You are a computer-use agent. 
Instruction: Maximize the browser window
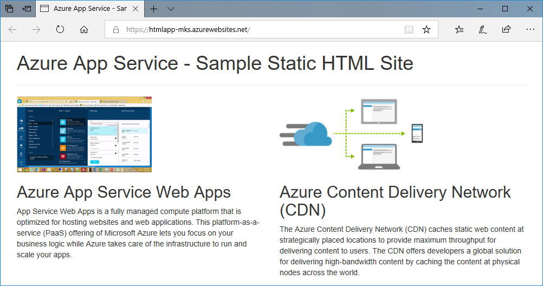505,9
